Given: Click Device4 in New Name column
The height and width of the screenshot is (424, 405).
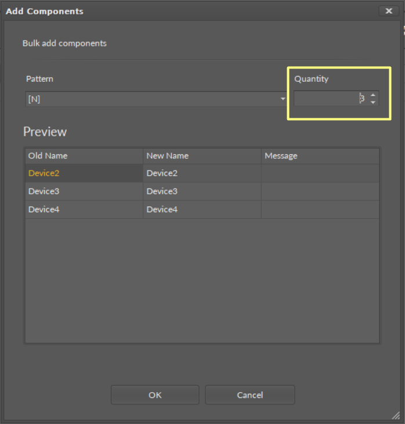Looking at the screenshot, I should click(162, 209).
